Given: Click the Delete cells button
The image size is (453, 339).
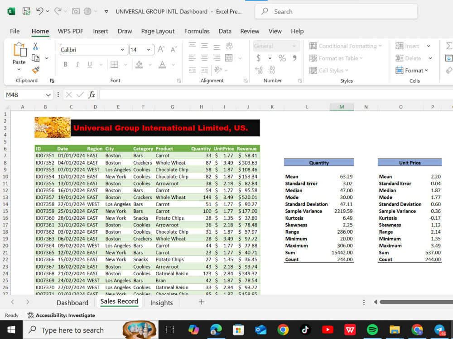Looking at the screenshot, I should [x=408, y=58].
